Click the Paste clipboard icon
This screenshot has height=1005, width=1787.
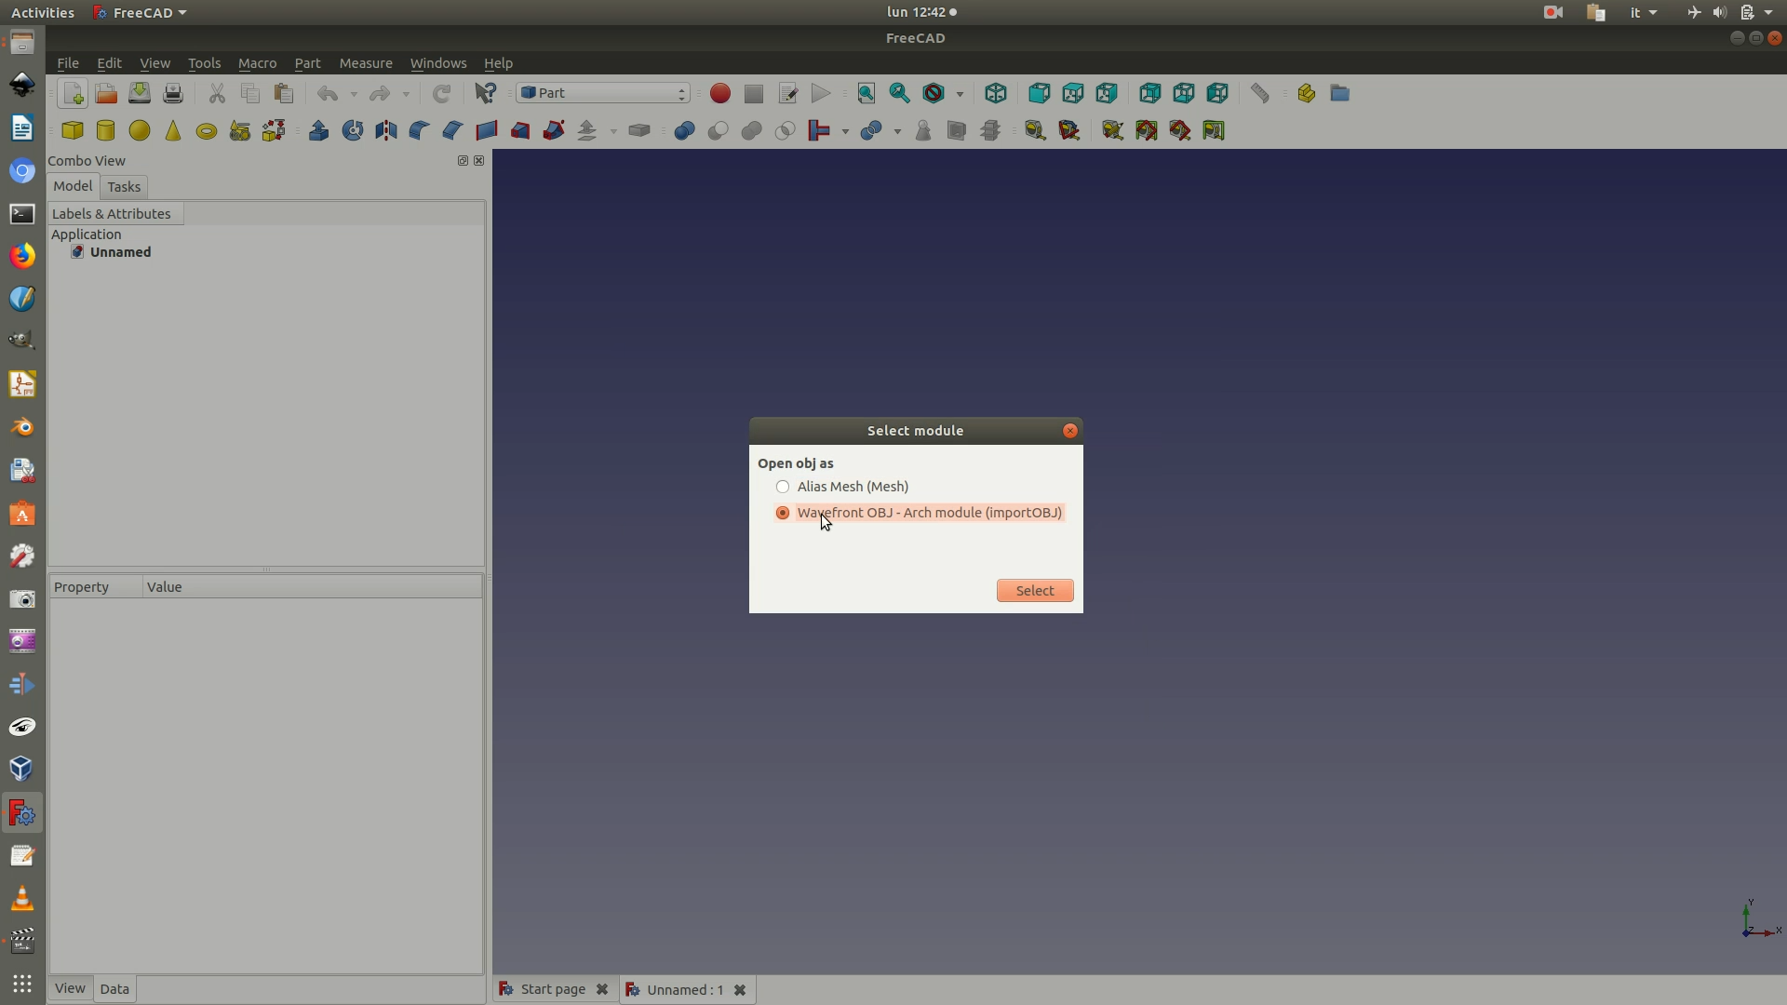pyautogui.click(x=284, y=93)
